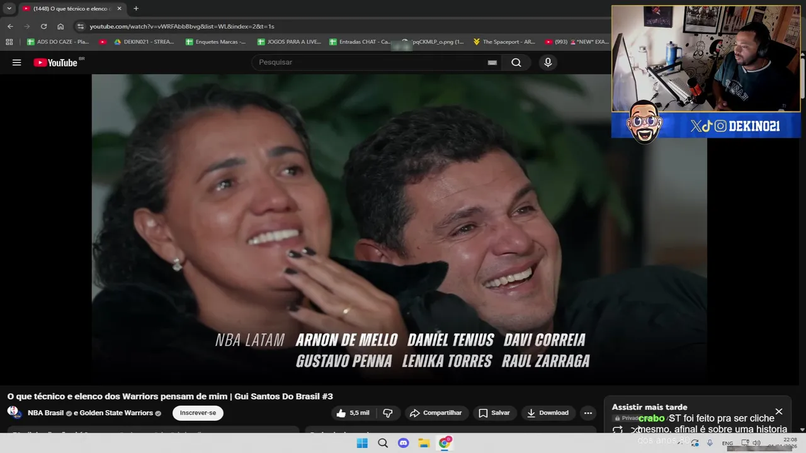Open the '(993) *NEW* EXA...' bookmark
806x453 pixels.
(x=577, y=42)
